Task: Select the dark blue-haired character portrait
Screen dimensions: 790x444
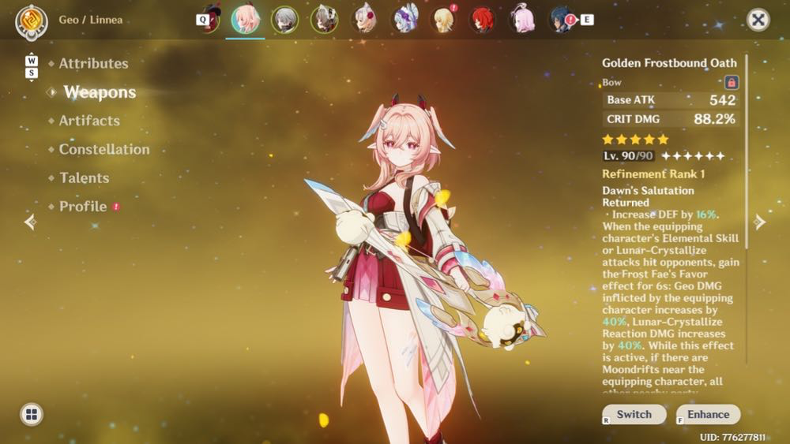Action: point(561,21)
